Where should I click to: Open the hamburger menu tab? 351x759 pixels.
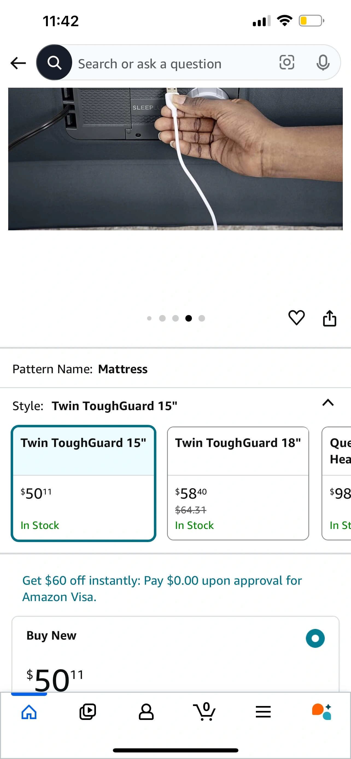(263, 712)
